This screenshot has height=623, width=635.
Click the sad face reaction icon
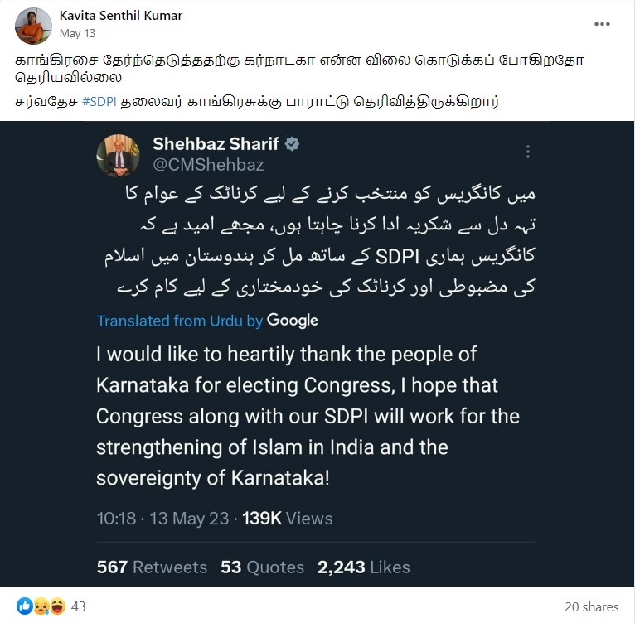41,606
